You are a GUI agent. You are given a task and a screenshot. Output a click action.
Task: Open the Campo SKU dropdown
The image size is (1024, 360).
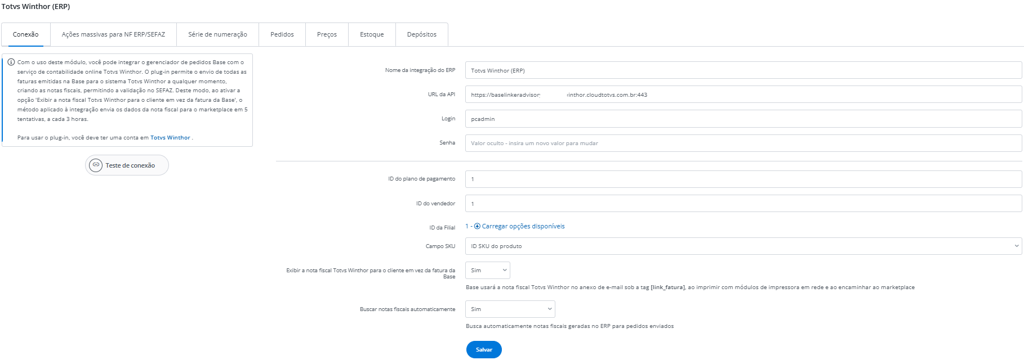(743, 246)
